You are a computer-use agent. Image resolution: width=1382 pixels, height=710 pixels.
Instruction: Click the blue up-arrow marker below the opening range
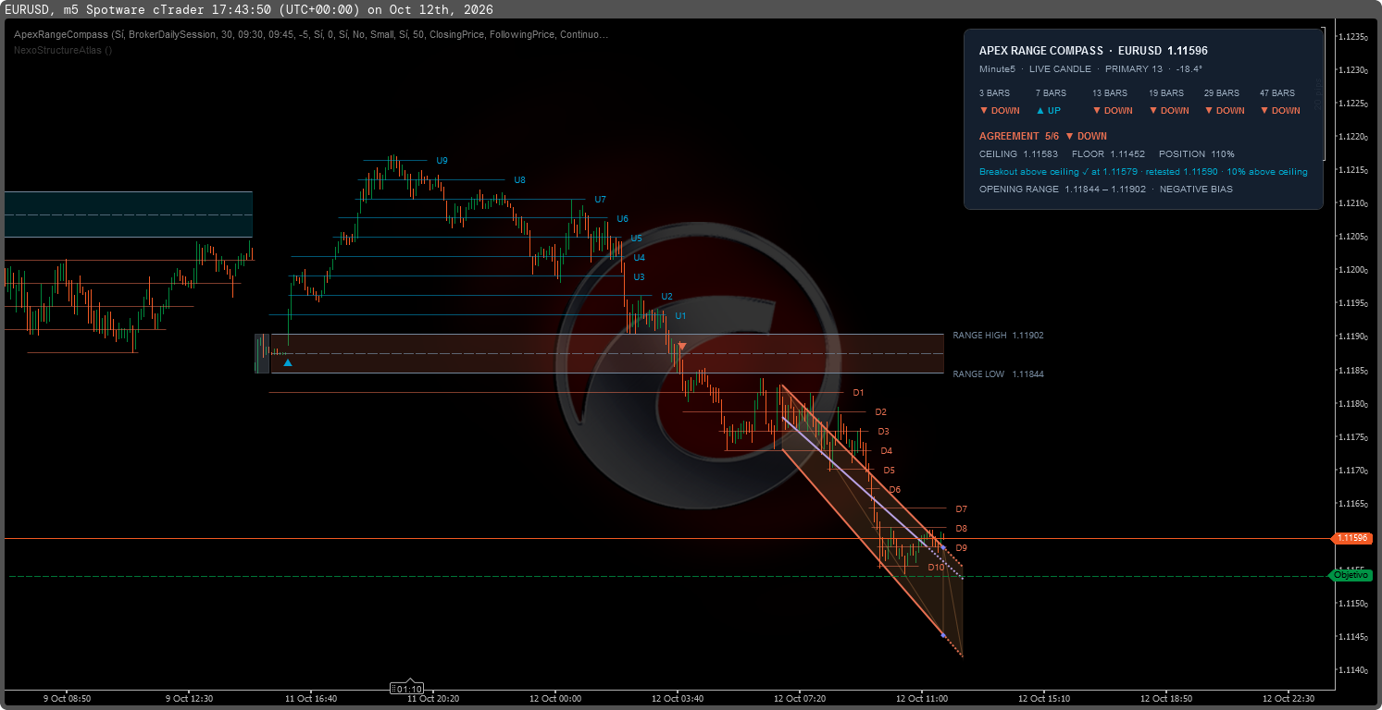[288, 362]
